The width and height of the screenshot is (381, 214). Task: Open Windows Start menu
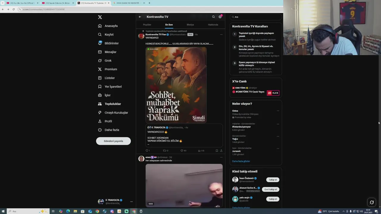pyautogui.click(x=3, y=211)
